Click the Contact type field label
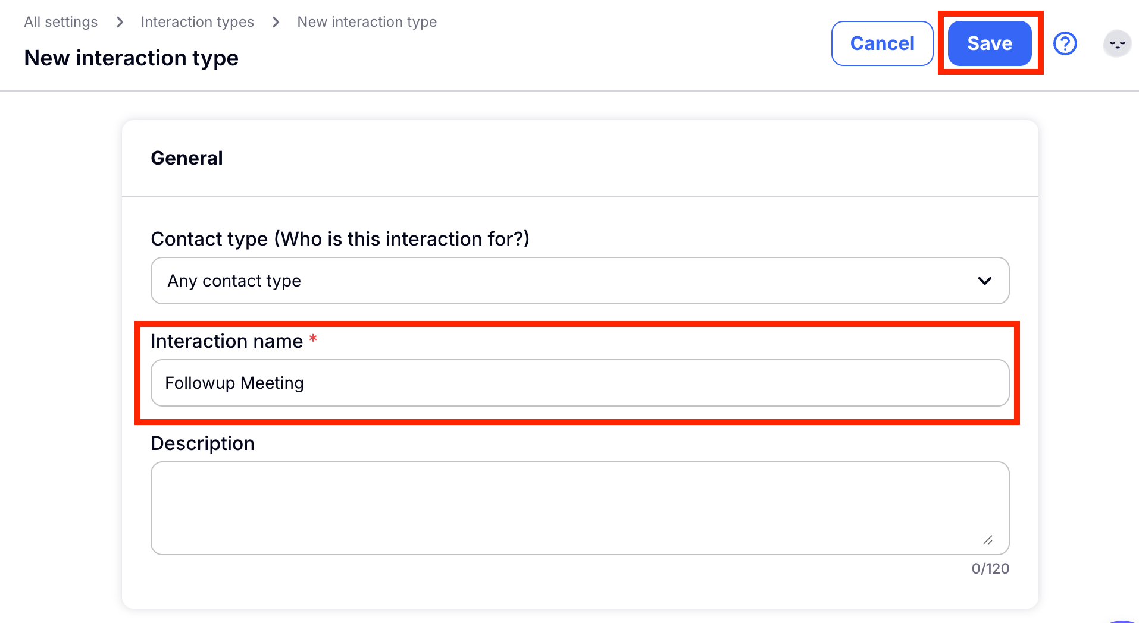Image resolution: width=1139 pixels, height=623 pixels. click(340, 239)
